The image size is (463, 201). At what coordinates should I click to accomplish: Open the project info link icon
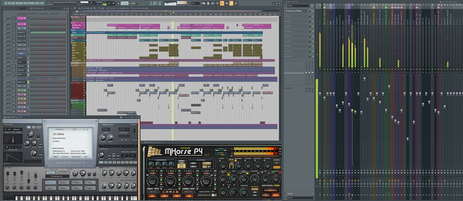(x=236, y=3)
